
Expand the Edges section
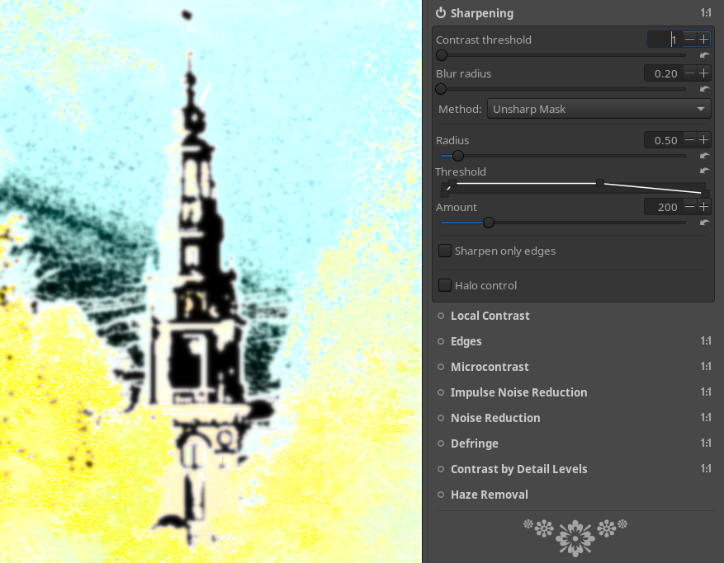466,341
